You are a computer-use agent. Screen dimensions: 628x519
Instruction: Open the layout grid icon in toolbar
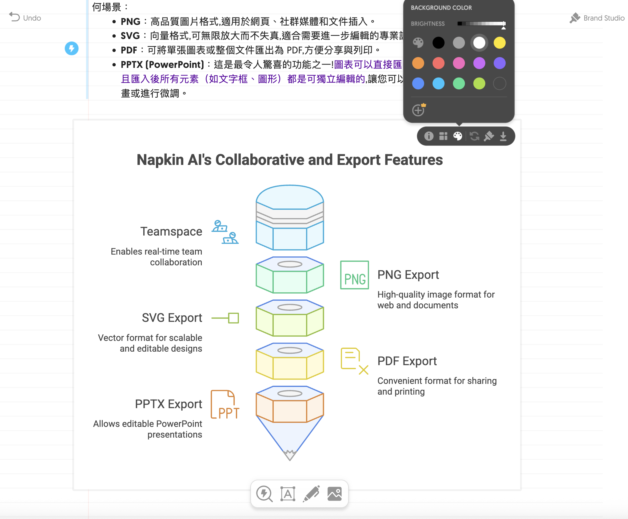coord(443,136)
